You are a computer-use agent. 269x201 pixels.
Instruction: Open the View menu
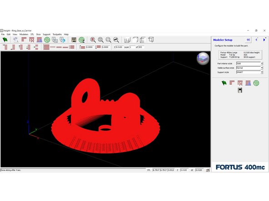pyautogui.click(x=15, y=34)
